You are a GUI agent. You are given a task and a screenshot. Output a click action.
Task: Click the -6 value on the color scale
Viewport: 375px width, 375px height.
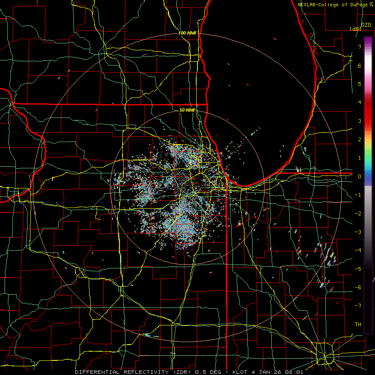pyautogui.click(x=358, y=287)
